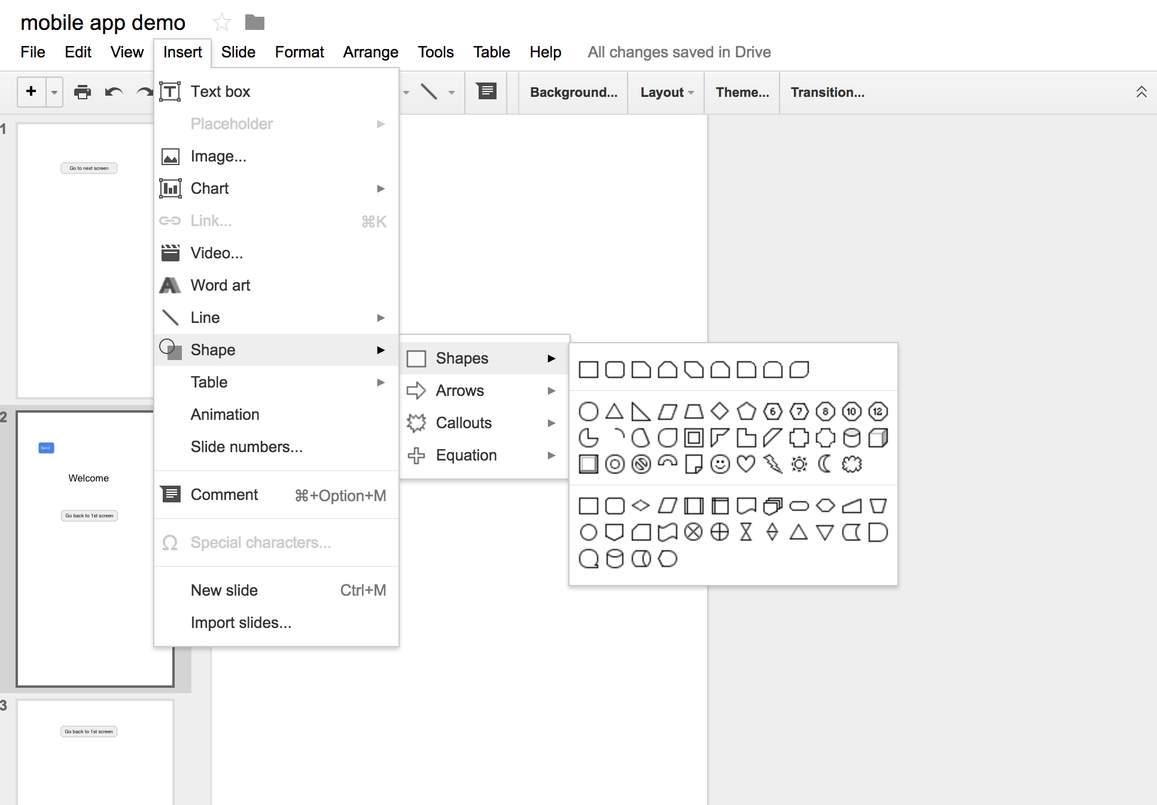Viewport: 1157px width, 805px height.
Task: Pick the heart shape
Action: tap(746, 464)
